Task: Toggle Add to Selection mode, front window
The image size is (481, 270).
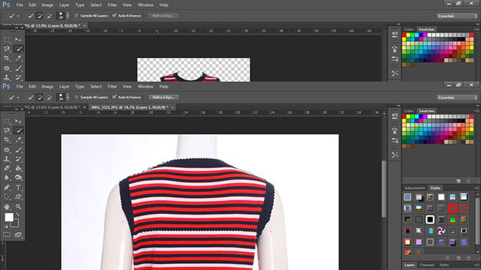Action: (40, 97)
